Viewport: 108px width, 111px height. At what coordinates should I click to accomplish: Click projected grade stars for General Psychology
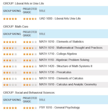point(30,108)
